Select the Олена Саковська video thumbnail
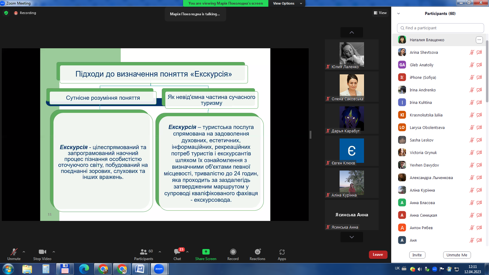The height and width of the screenshot is (275, 489). [x=352, y=86]
